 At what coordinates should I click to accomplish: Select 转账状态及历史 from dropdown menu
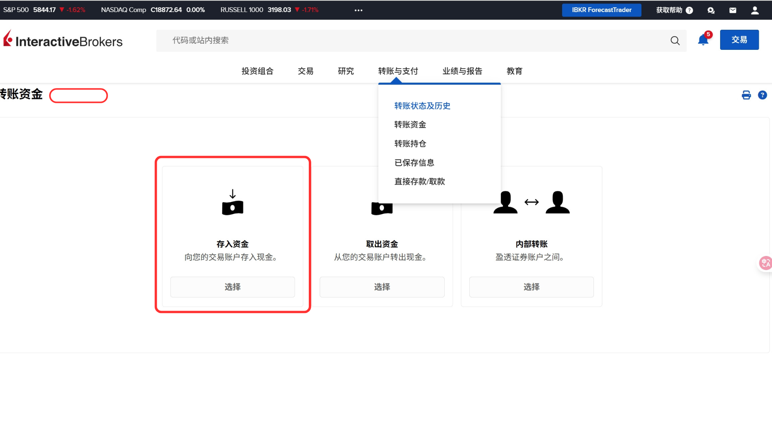(422, 106)
